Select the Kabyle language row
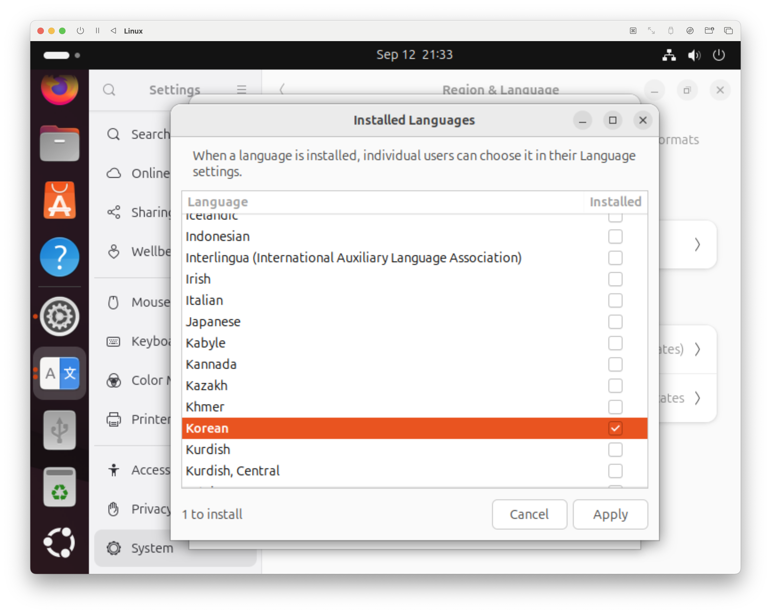 pos(414,343)
